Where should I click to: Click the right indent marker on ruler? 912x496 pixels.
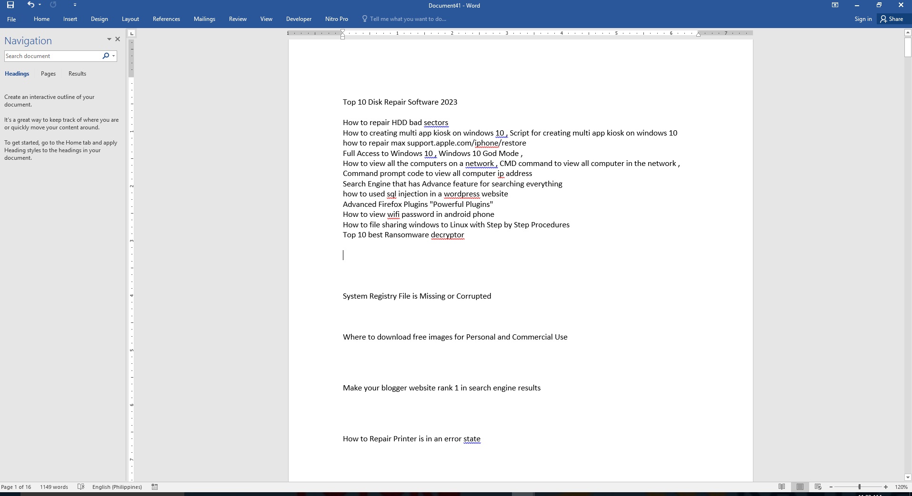coord(698,34)
